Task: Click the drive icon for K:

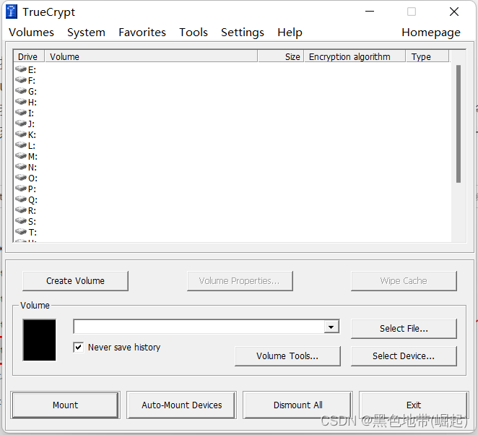Action: [21, 134]
